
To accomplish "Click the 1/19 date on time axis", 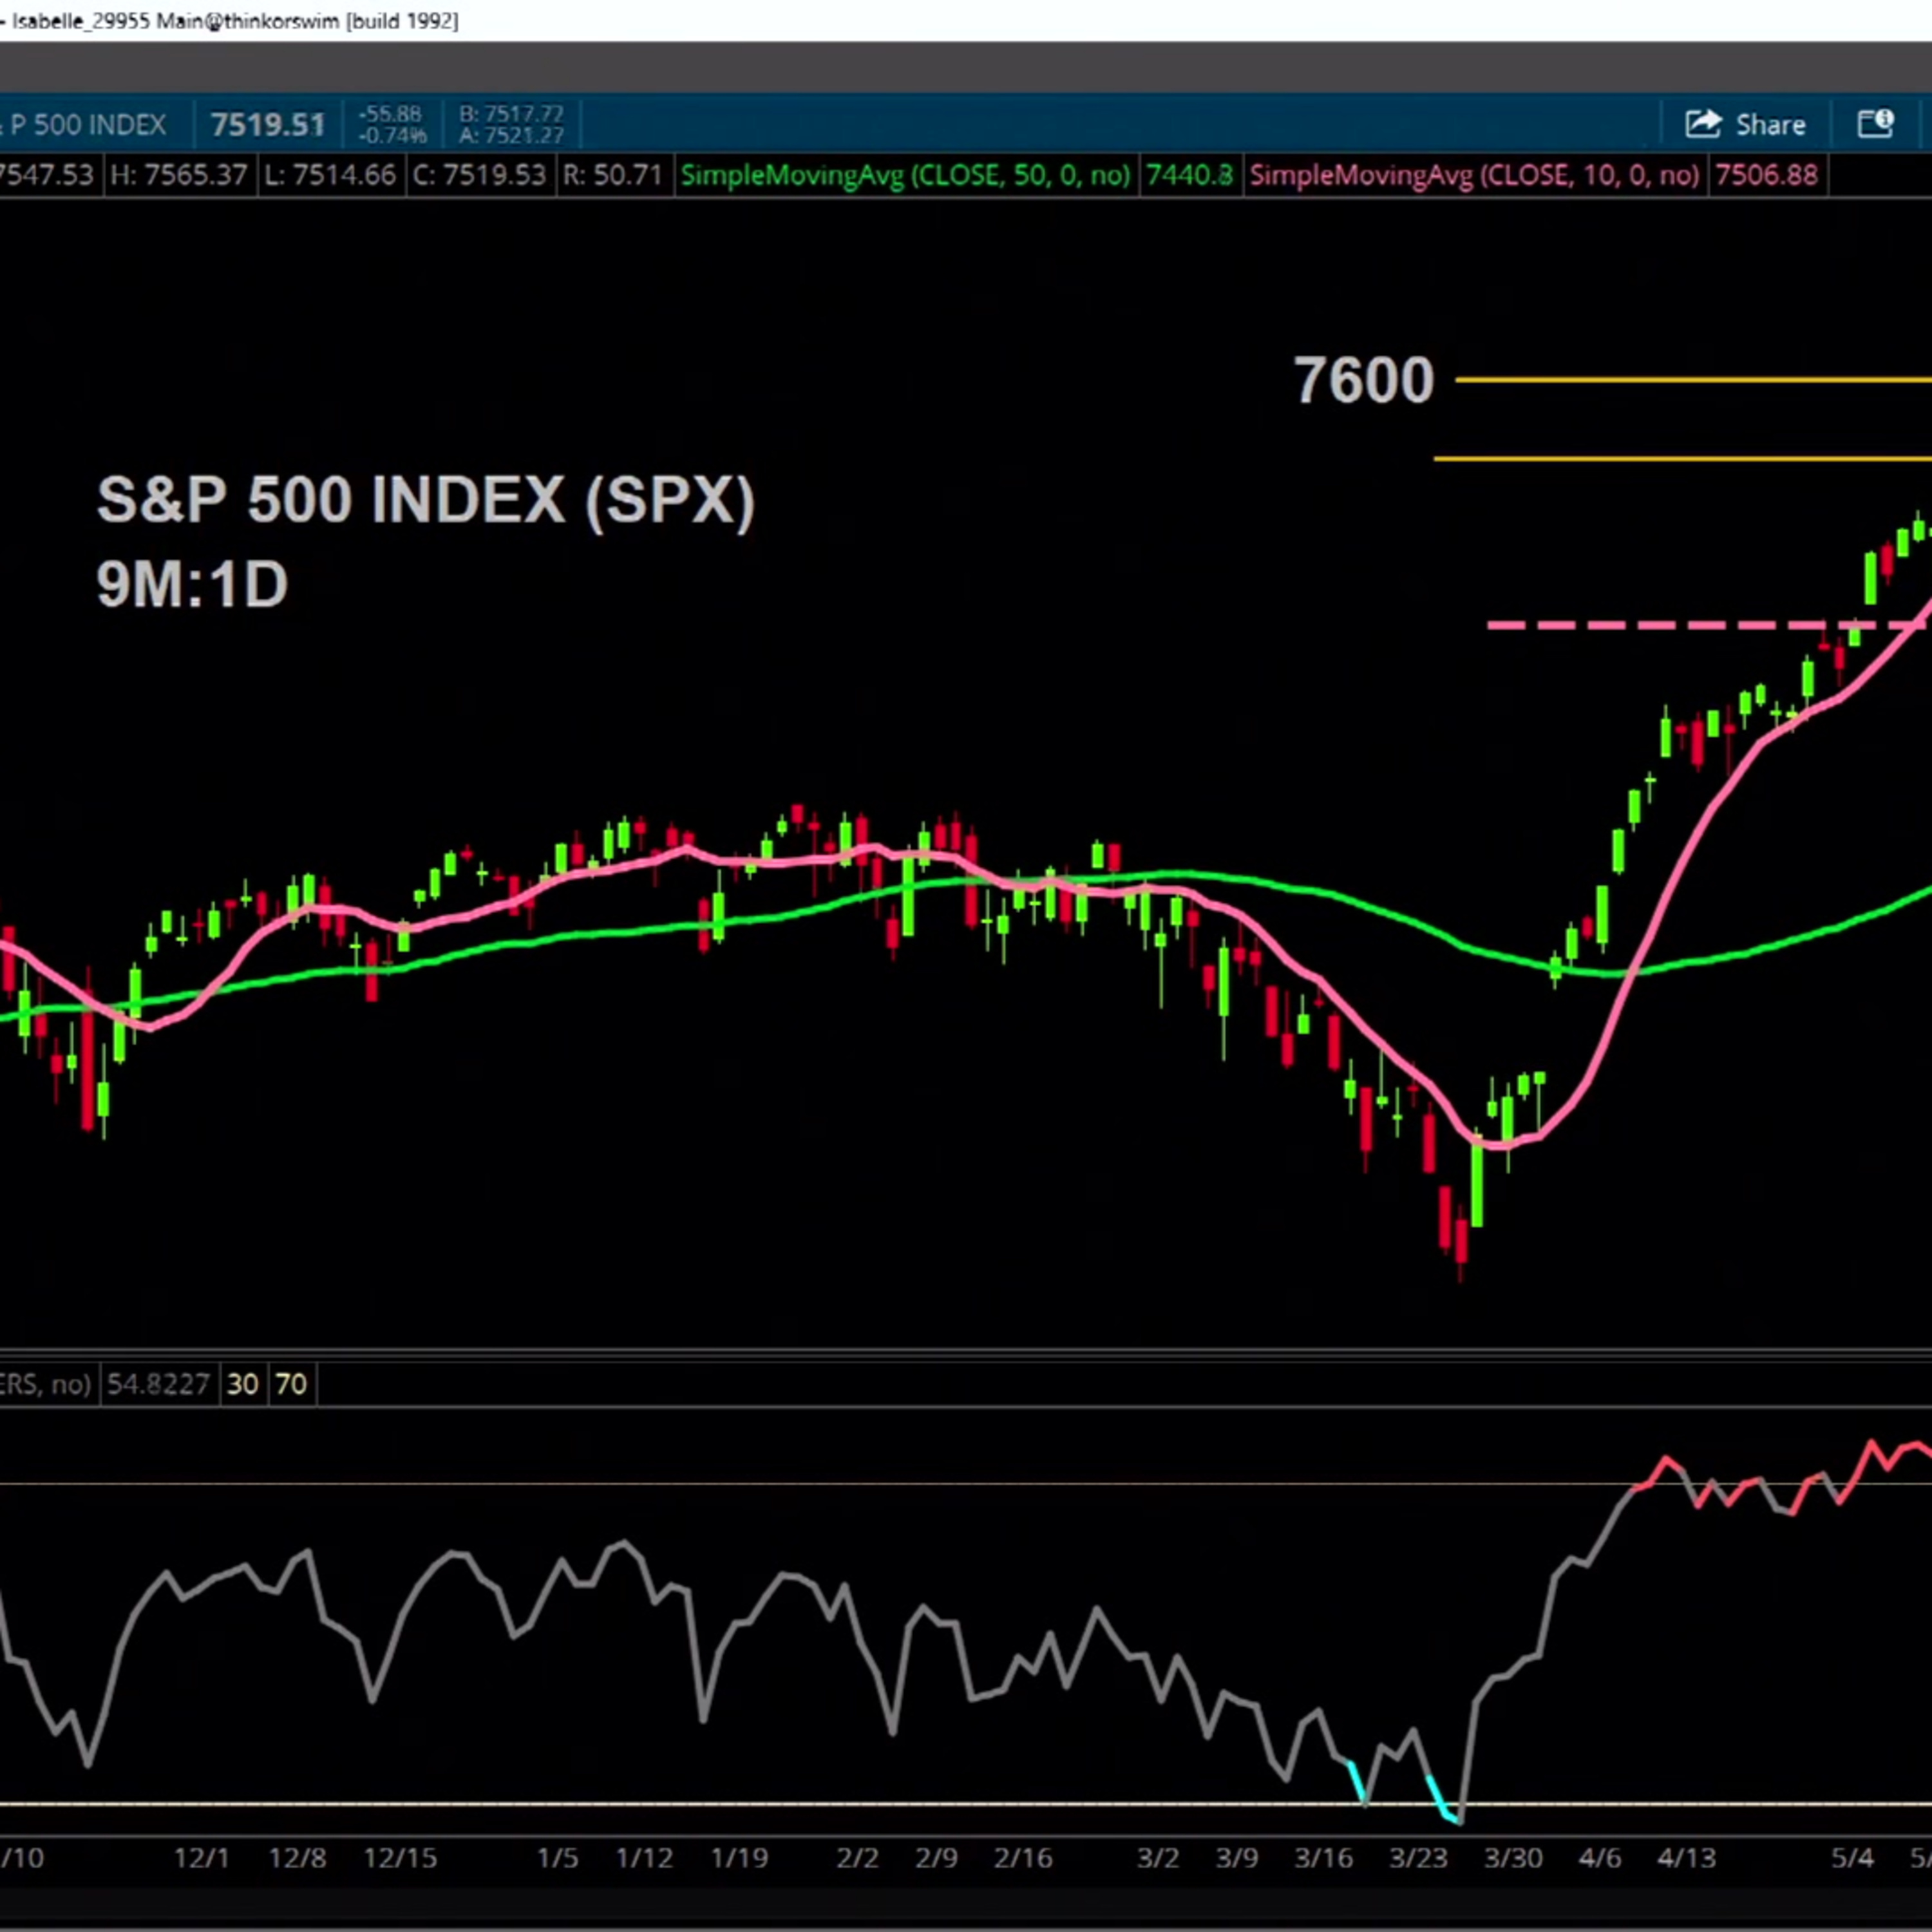I will (x=739, y=1858).
